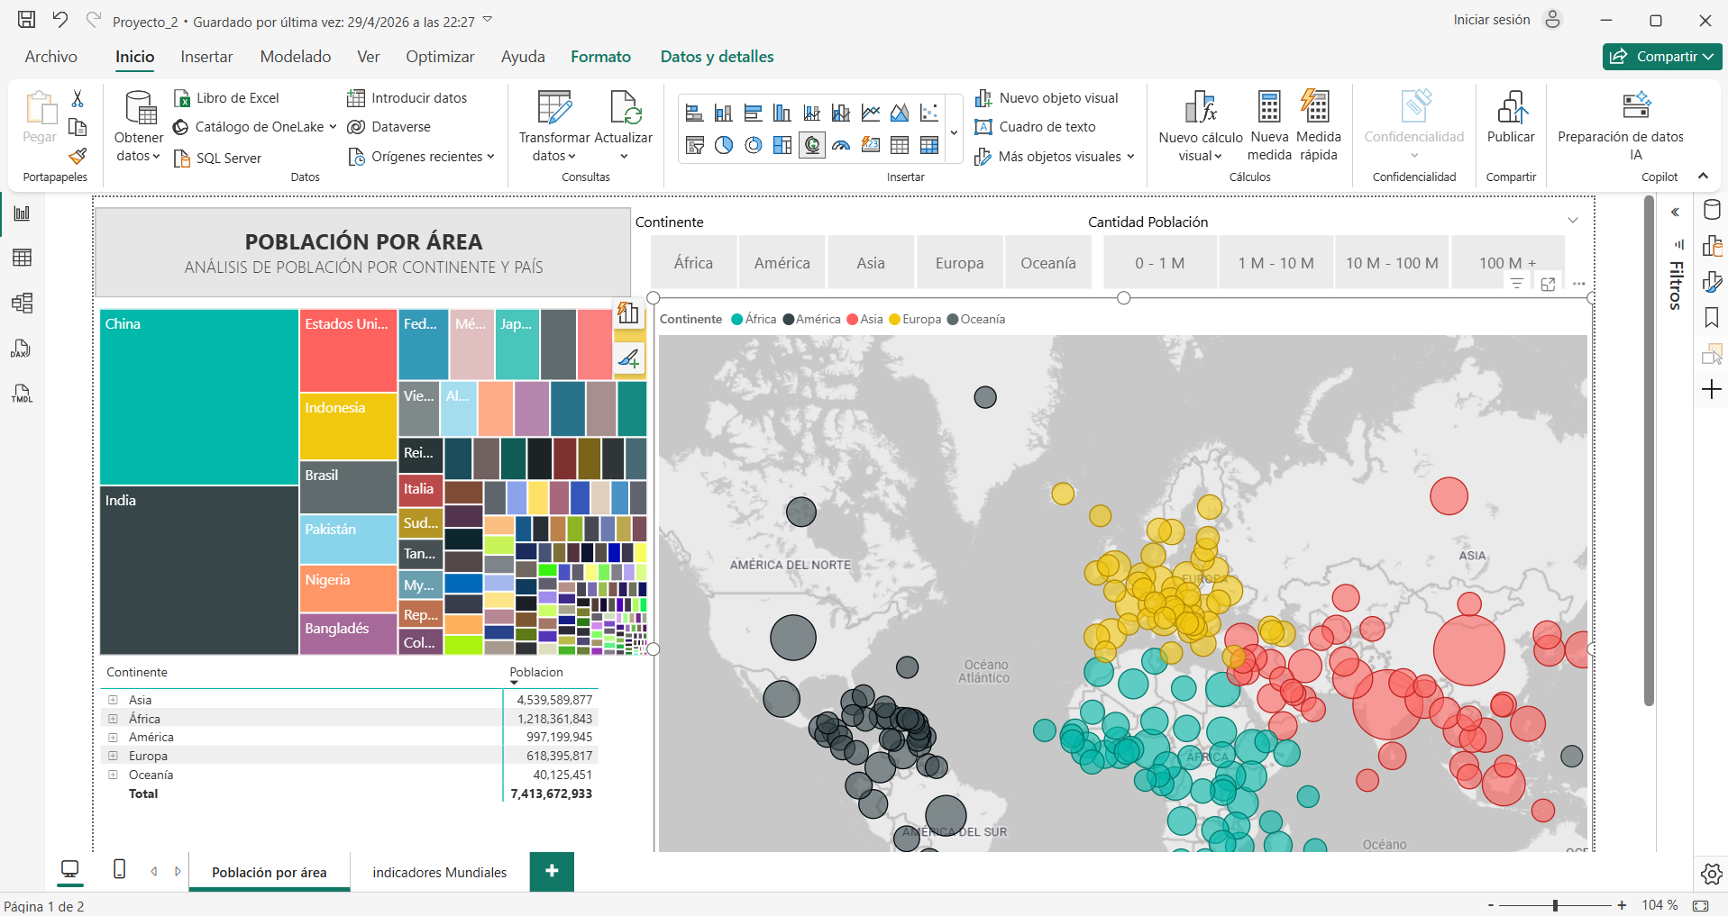Viewport: 1728px width, 916px height.
Task: Click Iniciar sesión link
Action: tap(1492, 20)
